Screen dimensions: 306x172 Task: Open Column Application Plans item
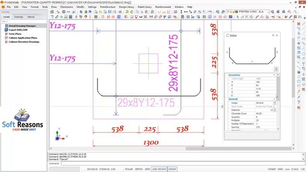click(23, 38)
